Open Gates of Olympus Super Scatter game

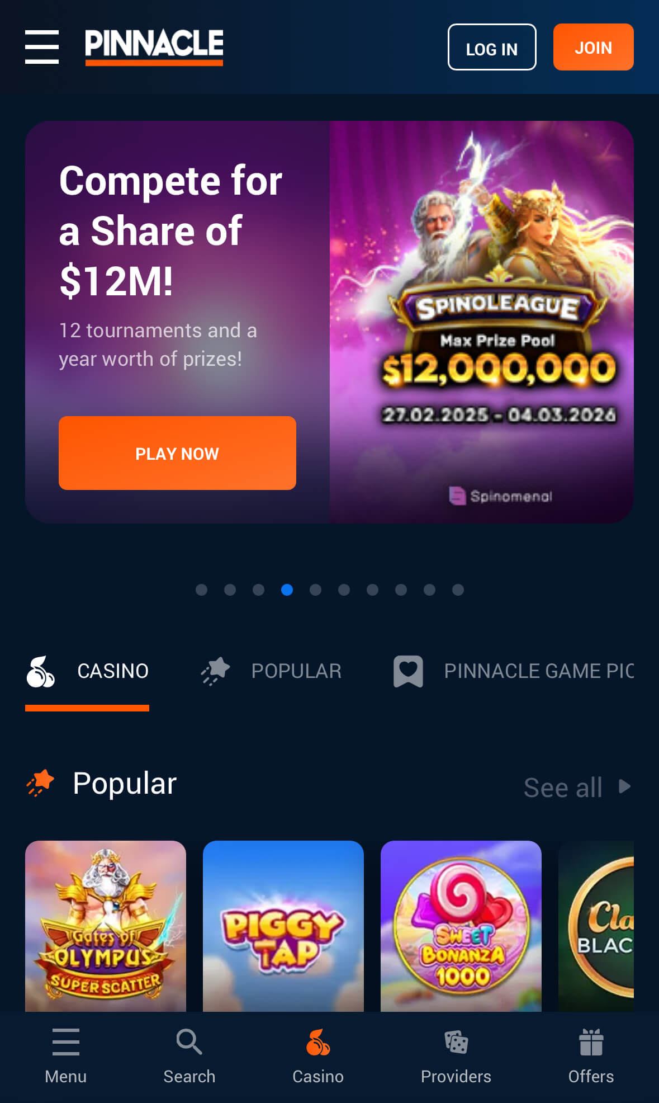106,926
